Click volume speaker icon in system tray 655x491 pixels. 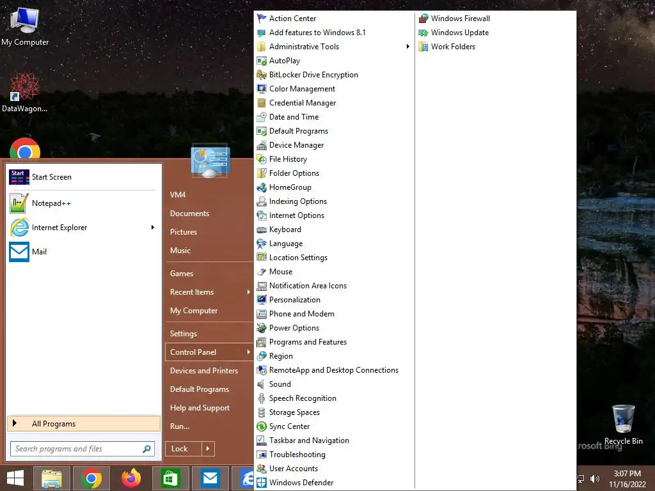click(x=595, y=479)
